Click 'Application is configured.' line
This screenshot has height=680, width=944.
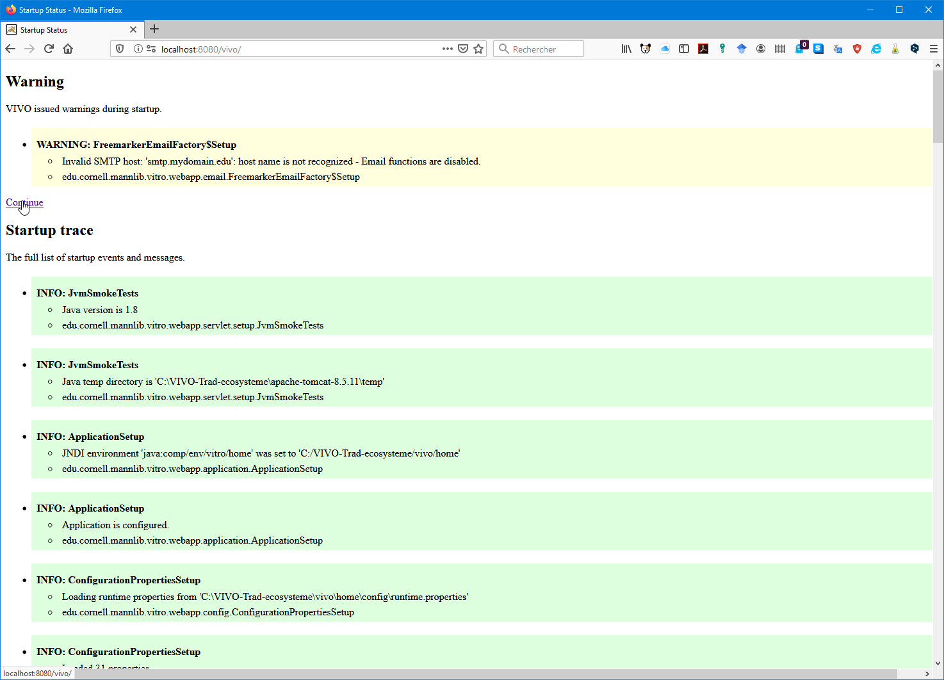coord(115,525)
